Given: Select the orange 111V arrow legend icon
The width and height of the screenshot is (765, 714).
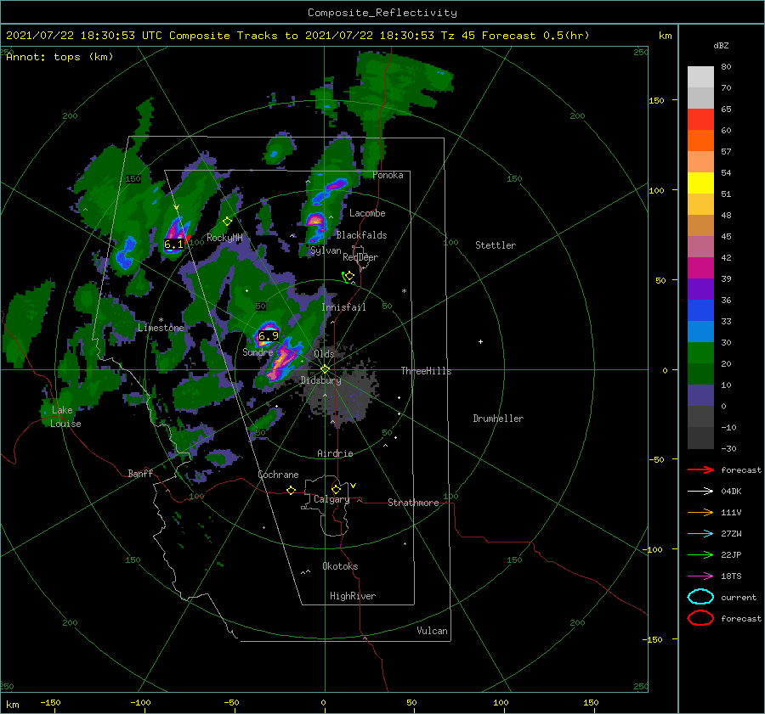Looking at the screenshot, I should 700,512.
